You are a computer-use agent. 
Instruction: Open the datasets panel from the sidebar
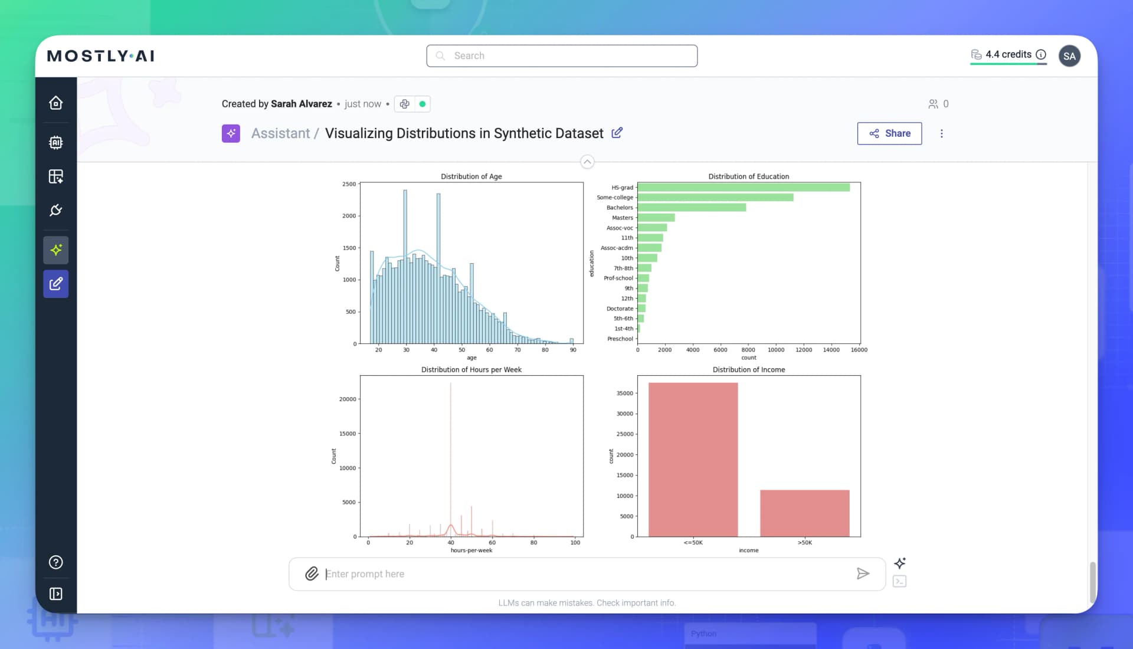coord(55,176)
